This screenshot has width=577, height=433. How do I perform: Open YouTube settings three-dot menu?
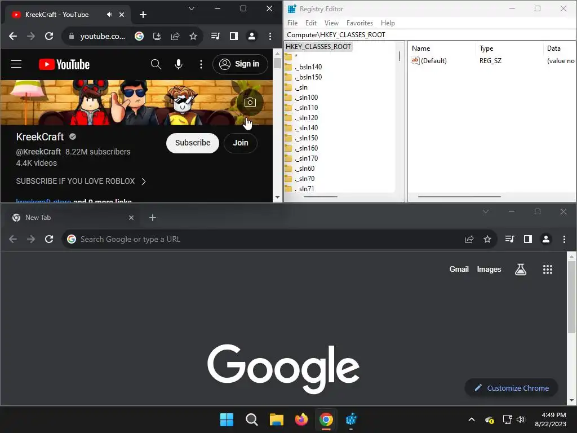click(201, 64)
